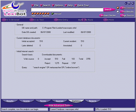Image resolution: width=136 pixels, height=112 pixels.
Task: Click the Accept value 510
Action: point(56,59)
